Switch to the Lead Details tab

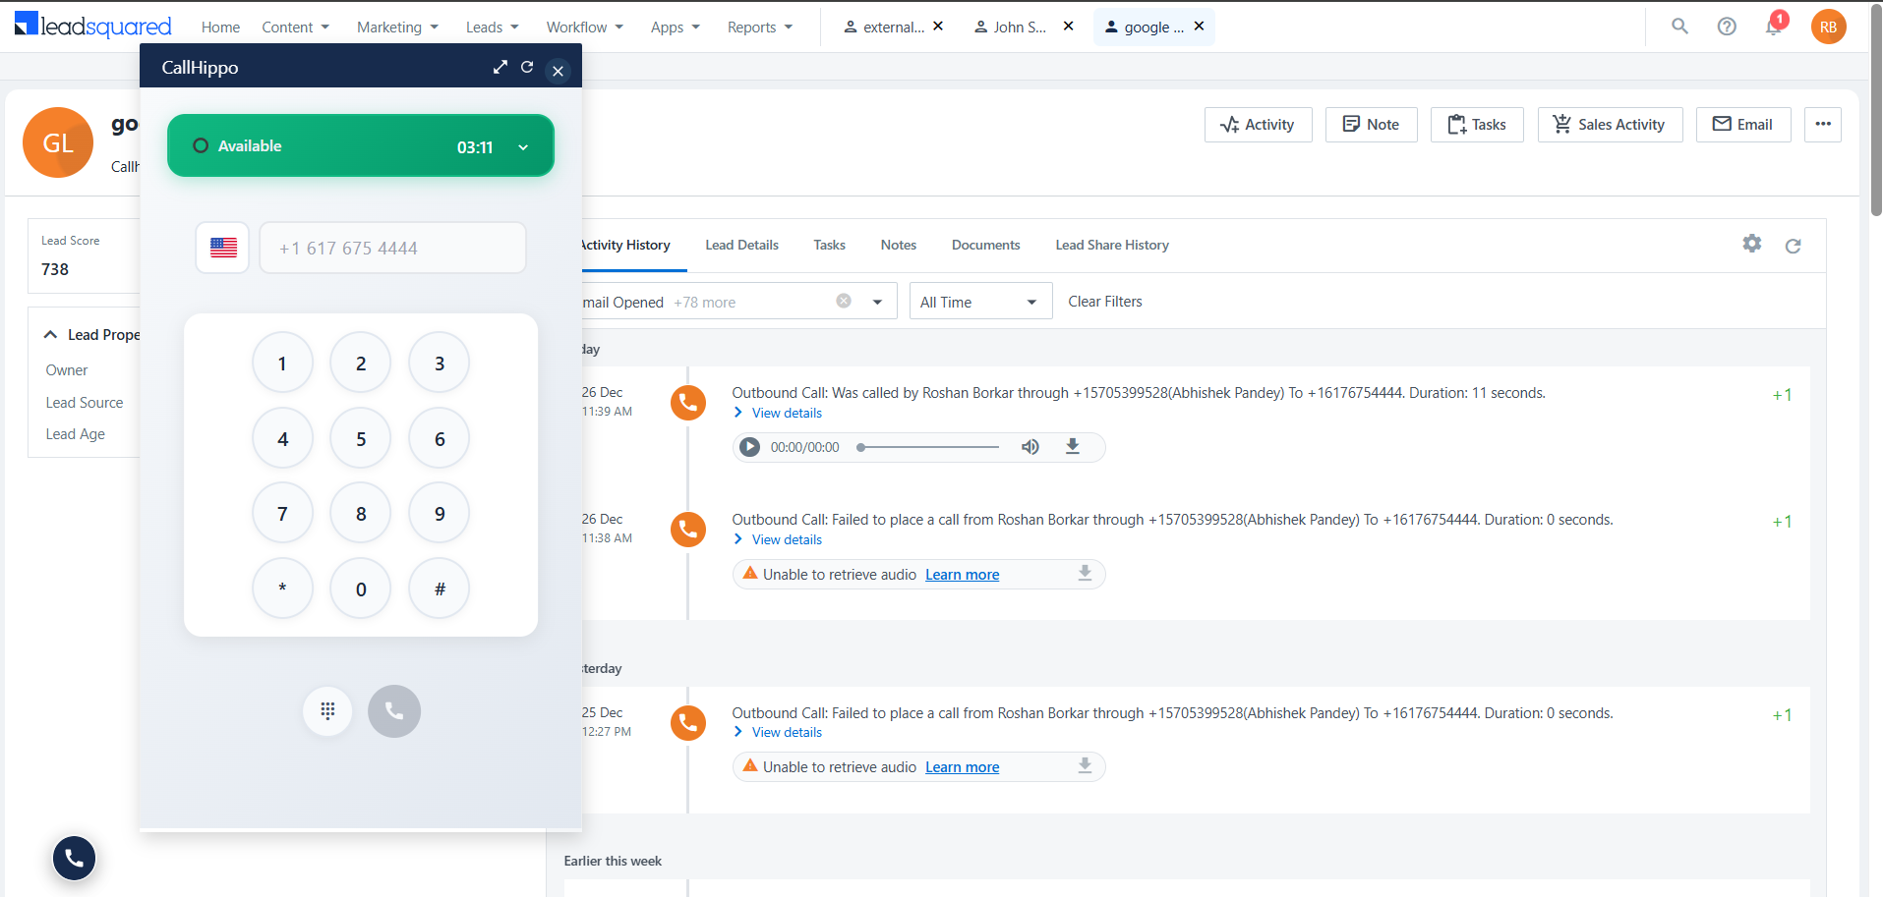click(x=741, y=245)
